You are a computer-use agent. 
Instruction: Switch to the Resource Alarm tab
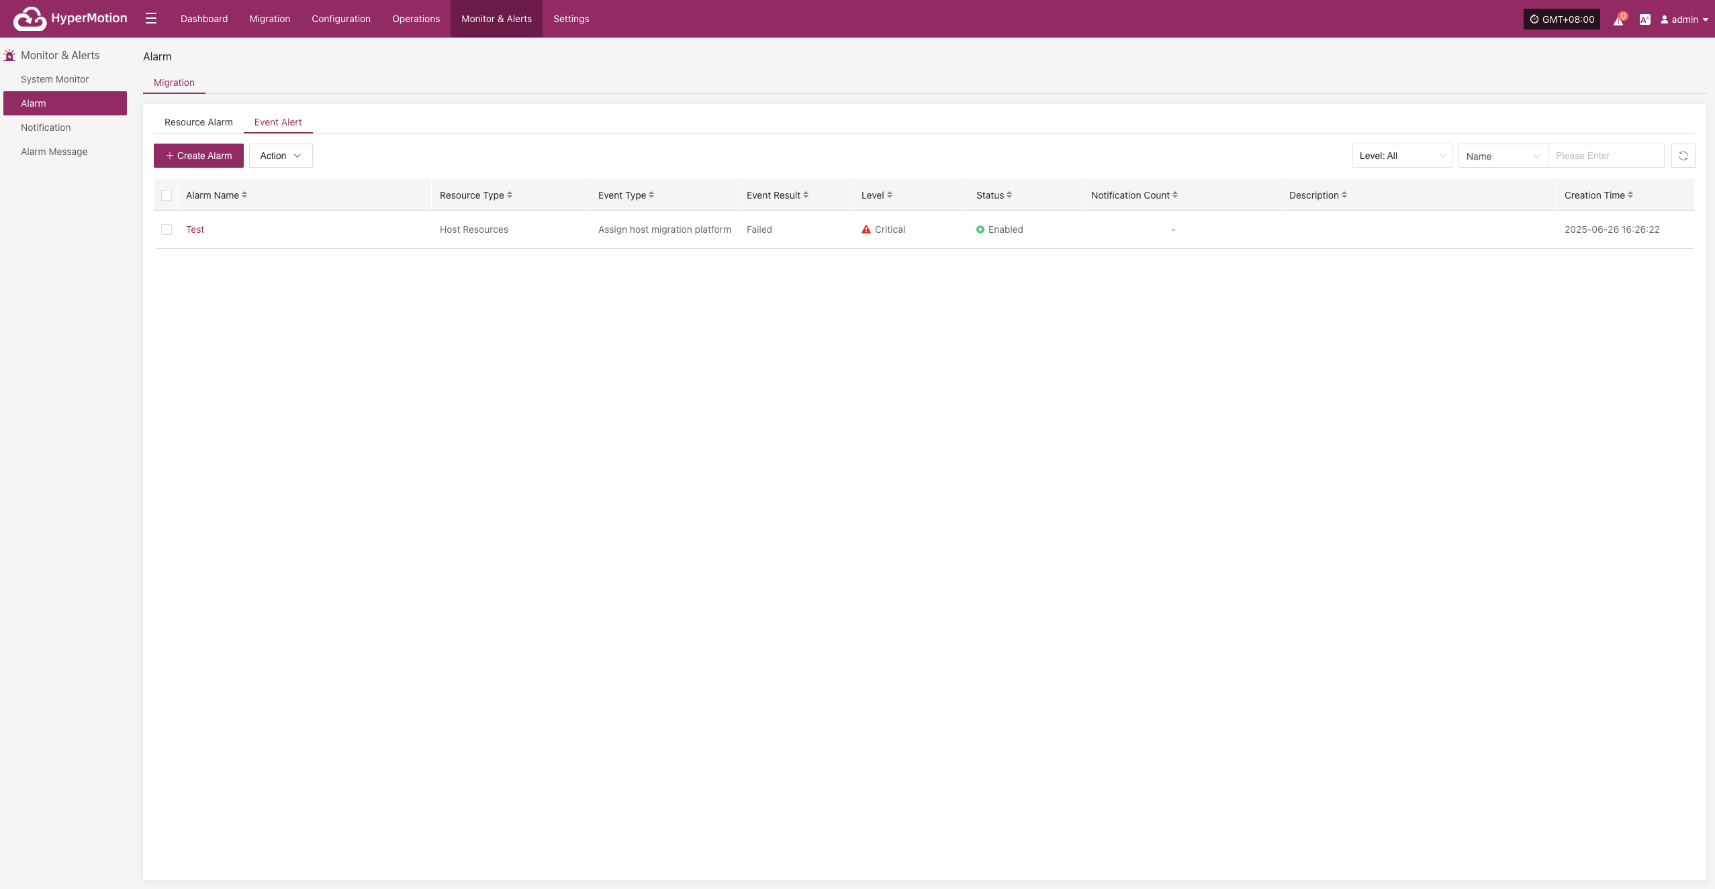coord(199,122)
